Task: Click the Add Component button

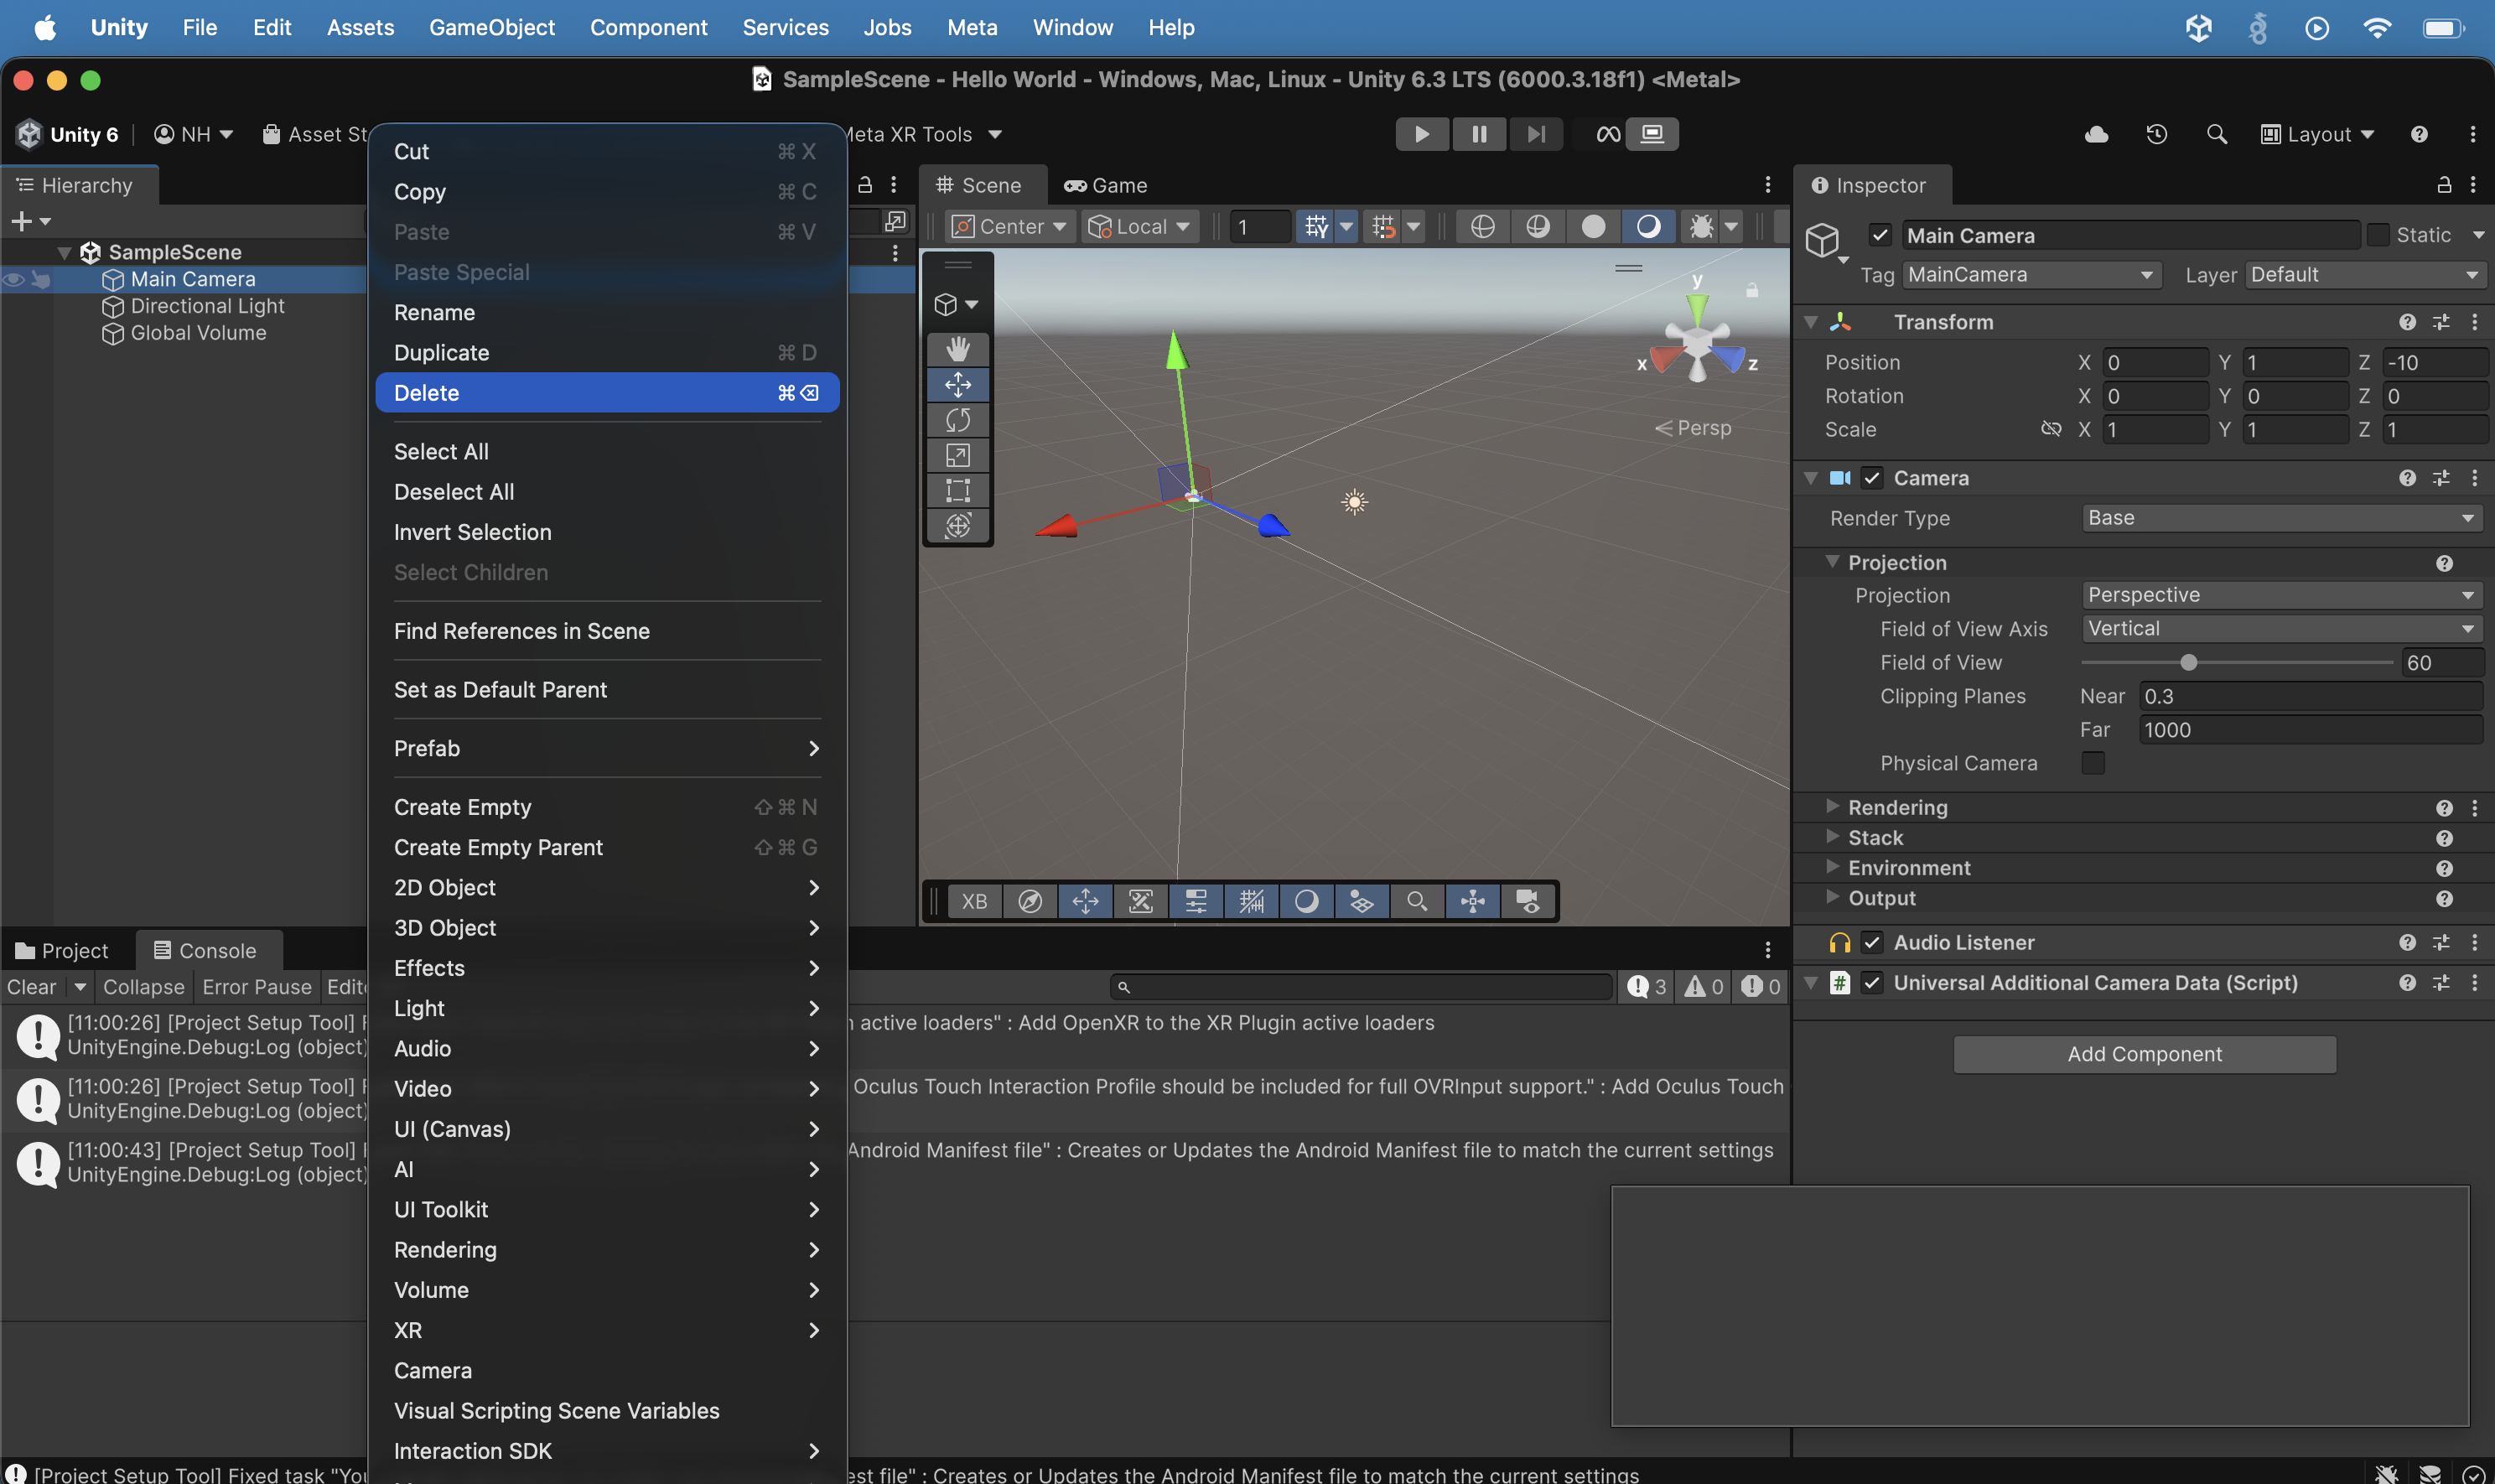Action: click(2144, 1054)
